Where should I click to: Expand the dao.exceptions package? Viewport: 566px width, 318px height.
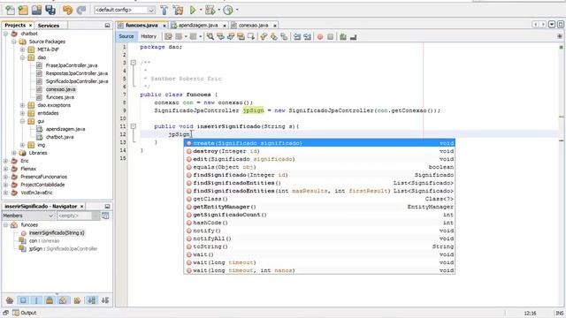click(x=22, y=105)
